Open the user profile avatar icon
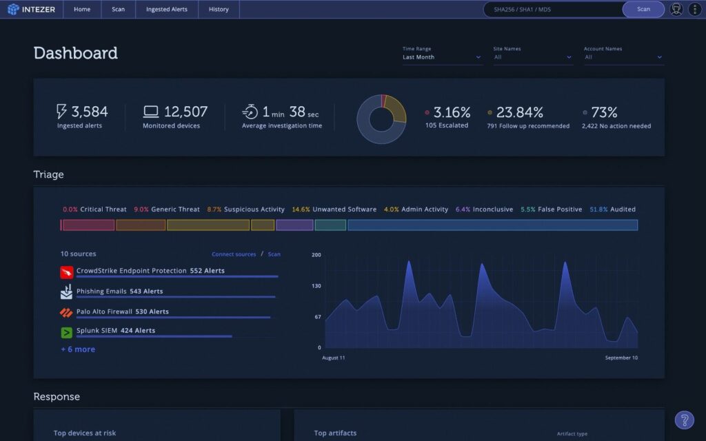Viewport: 706px width, 441px height. (676, 9)
